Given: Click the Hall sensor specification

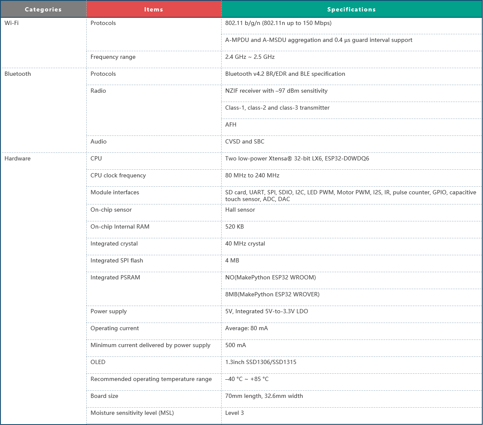Looking at the screenshot, I should coord(240,210).
